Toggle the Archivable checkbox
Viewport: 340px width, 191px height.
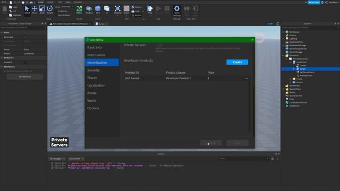tap(25, 37)
